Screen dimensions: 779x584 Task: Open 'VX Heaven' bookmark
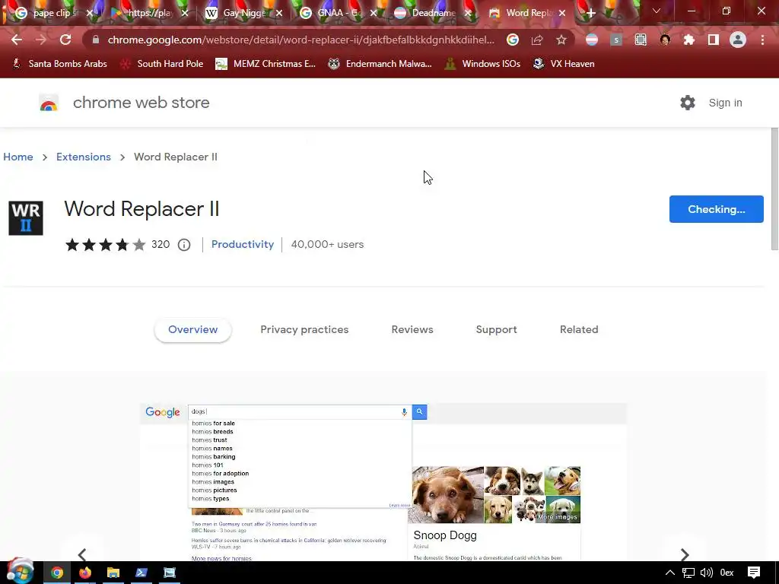coord(563,64)
